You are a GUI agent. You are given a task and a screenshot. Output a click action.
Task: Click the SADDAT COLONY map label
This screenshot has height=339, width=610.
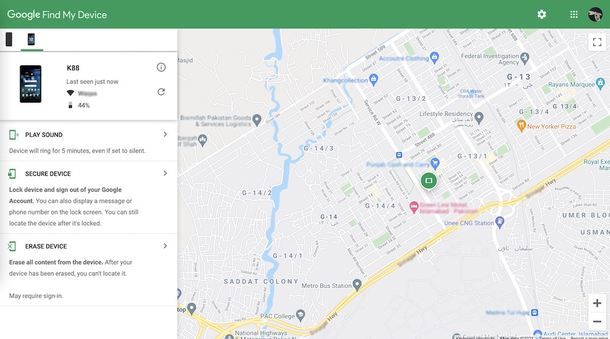[x=261, y=282]
